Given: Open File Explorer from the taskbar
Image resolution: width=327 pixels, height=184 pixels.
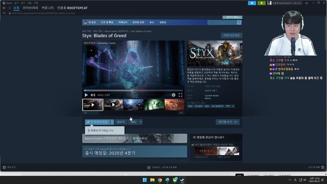Looking at the screenshot, I should click(x=152, y=180).
